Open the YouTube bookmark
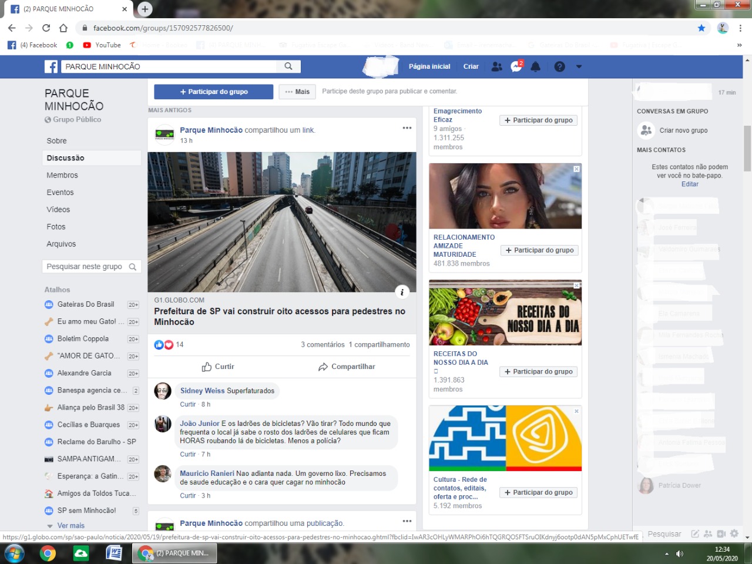This screenshot has height=564, width=752. click(102, 45)
